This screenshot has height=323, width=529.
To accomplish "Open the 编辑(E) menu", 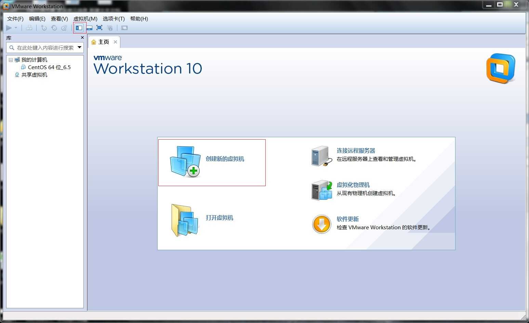I will [37, 18].
